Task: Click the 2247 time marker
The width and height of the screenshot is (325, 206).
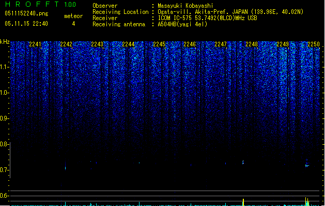Action: [x=221, y=44]
